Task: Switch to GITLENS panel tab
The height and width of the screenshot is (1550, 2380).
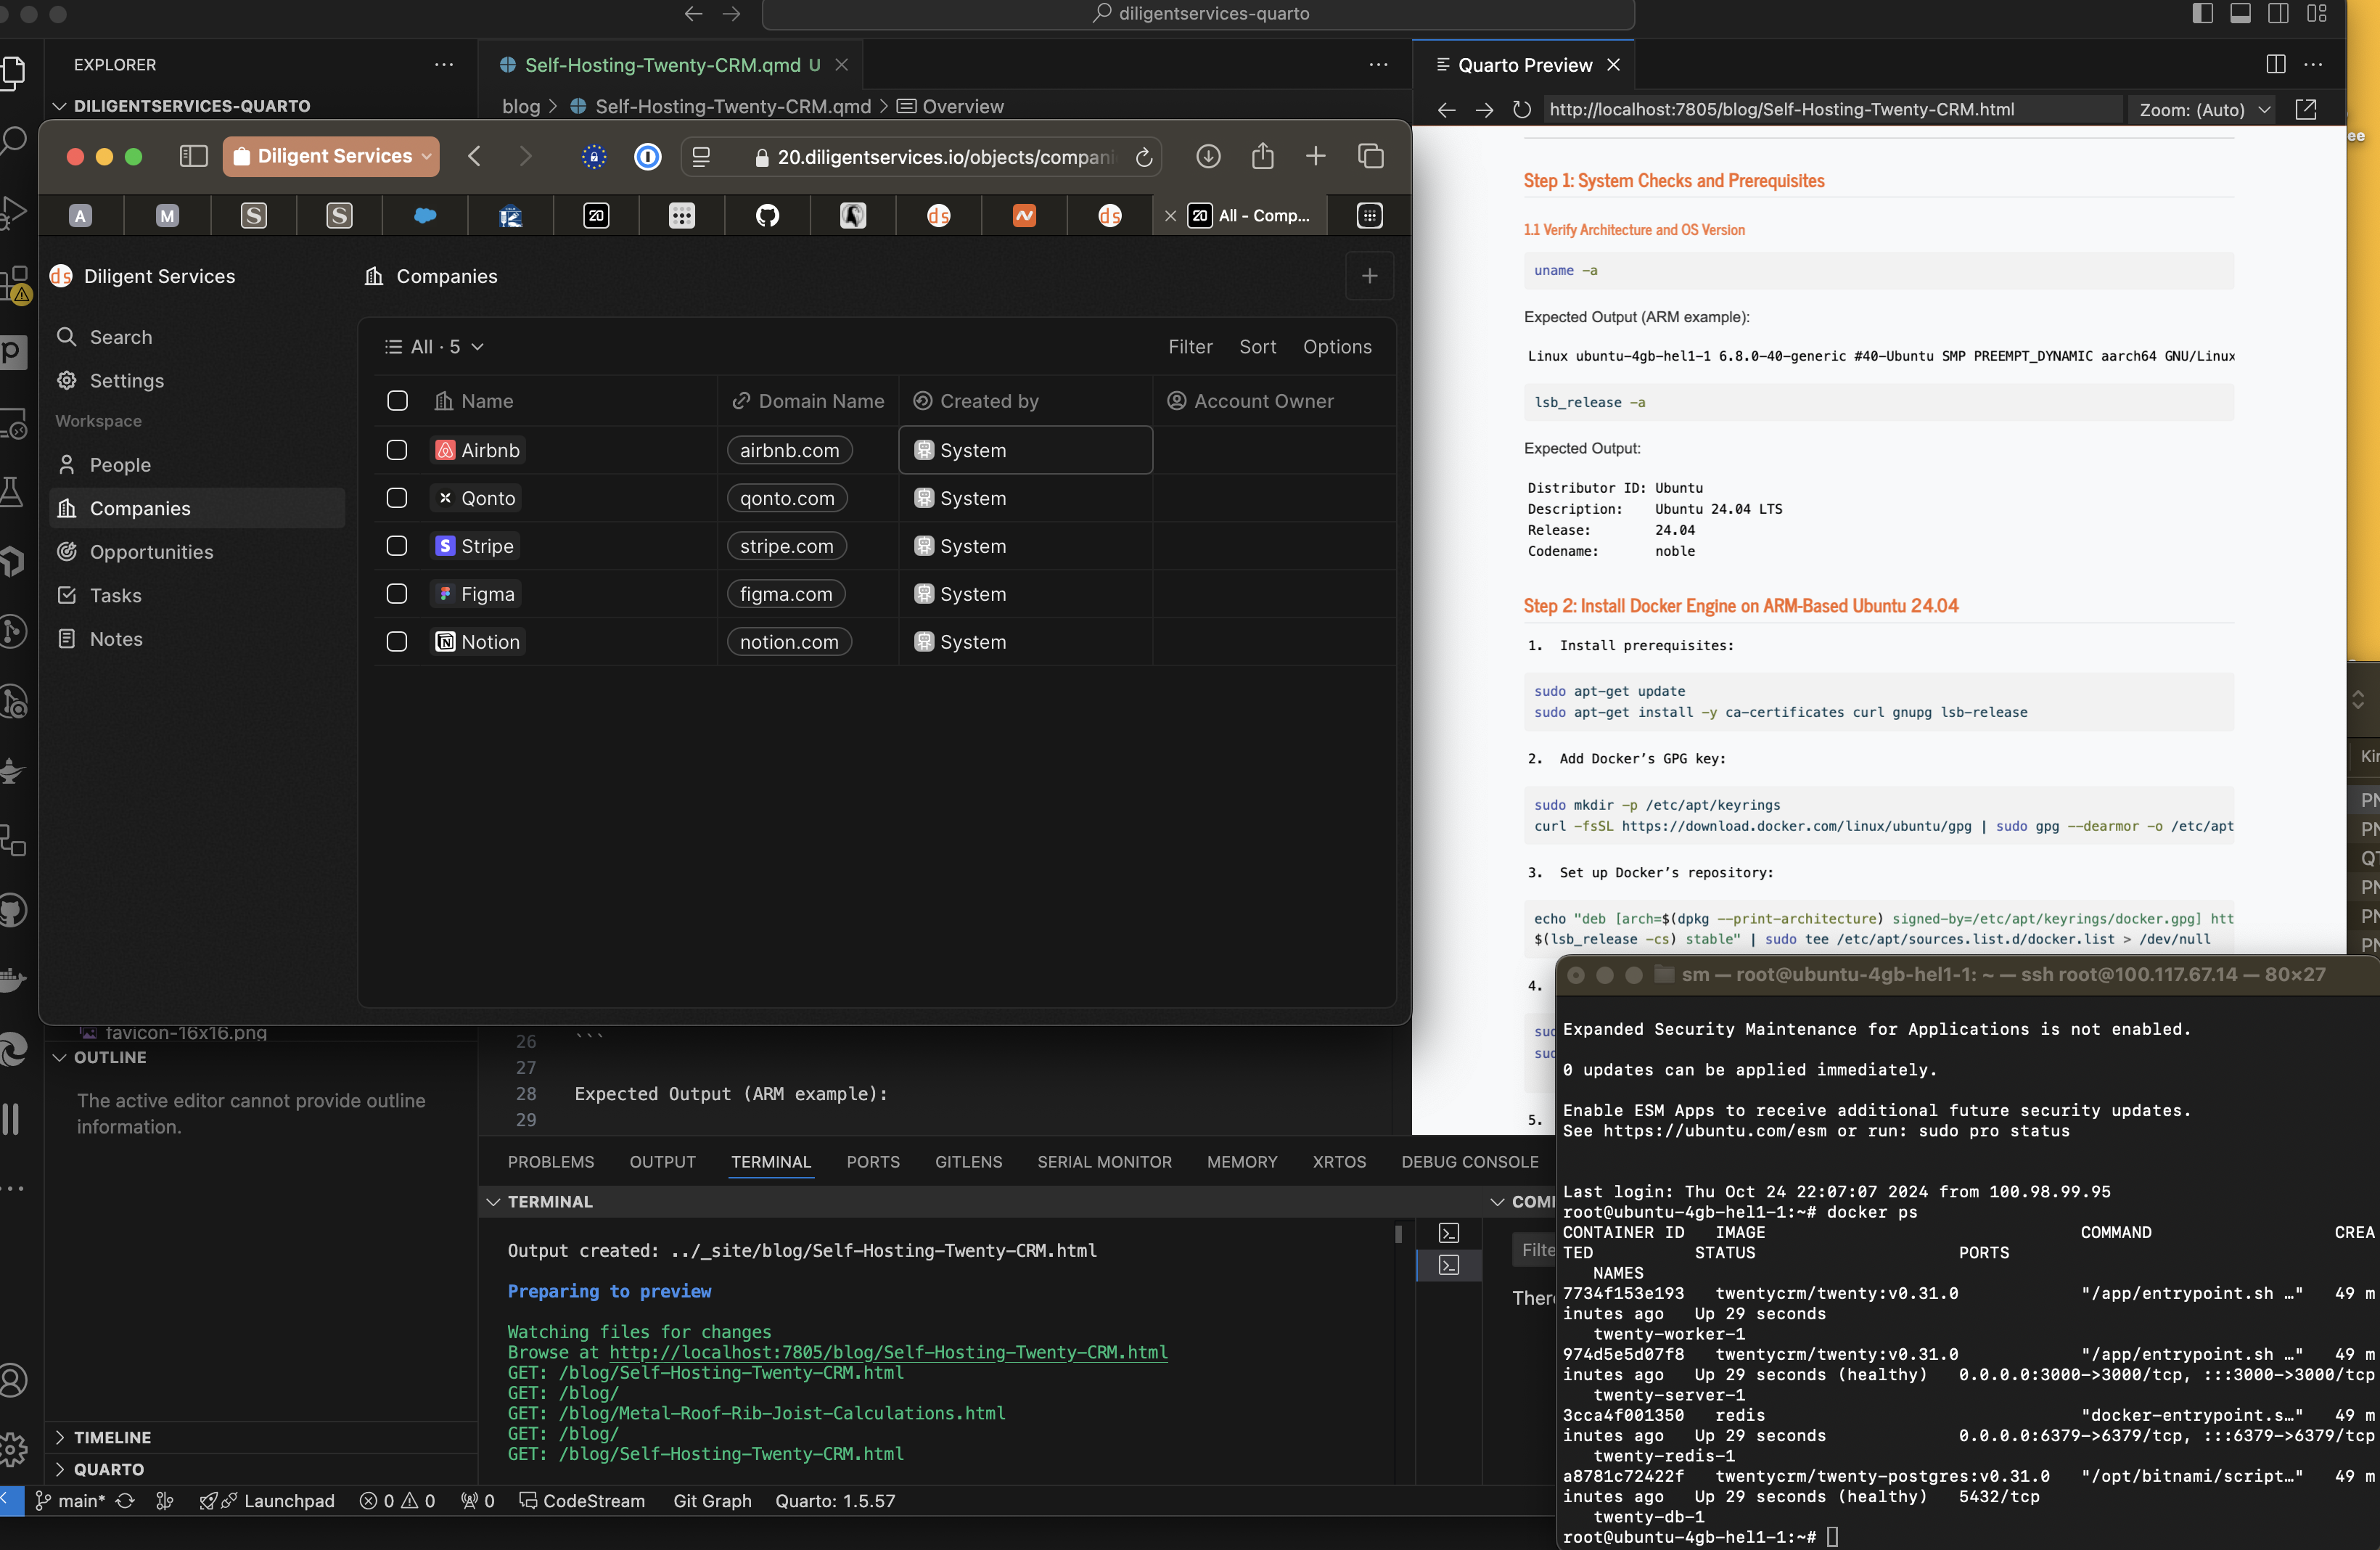Action: [968, 1162]
